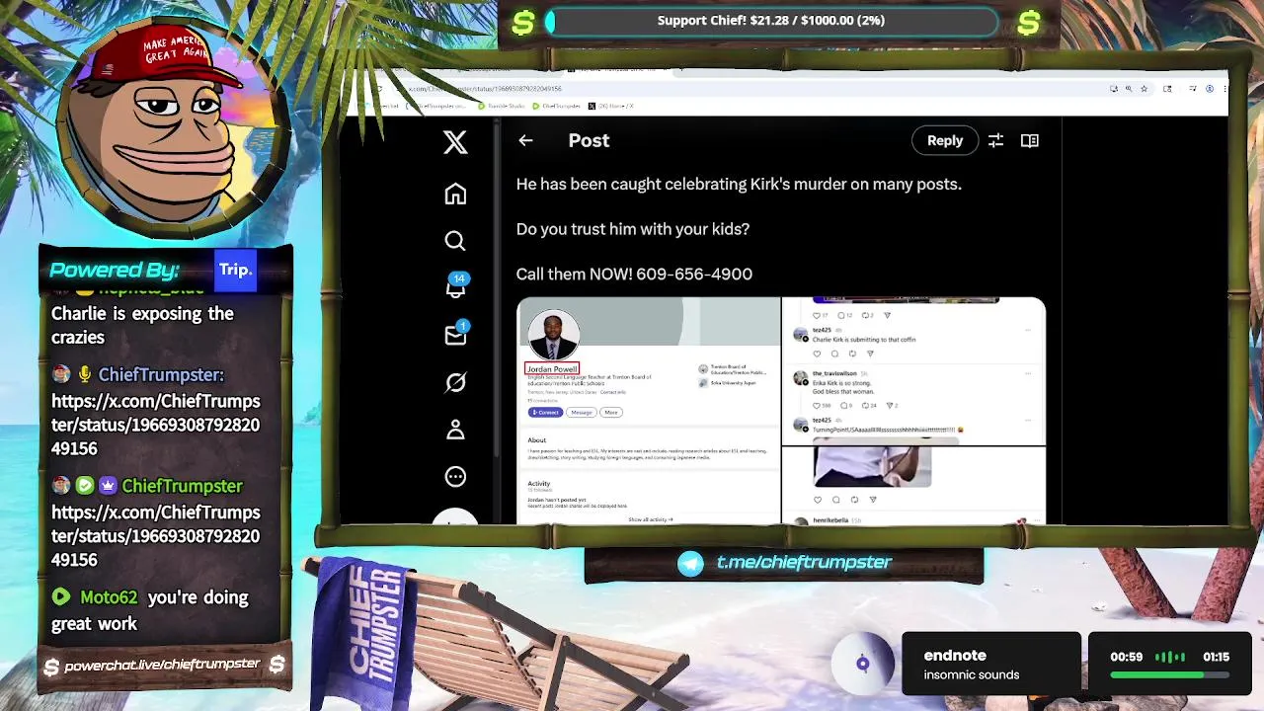Click the song playback progress bar
The image size is (1264, 711).
point(1170,675)
